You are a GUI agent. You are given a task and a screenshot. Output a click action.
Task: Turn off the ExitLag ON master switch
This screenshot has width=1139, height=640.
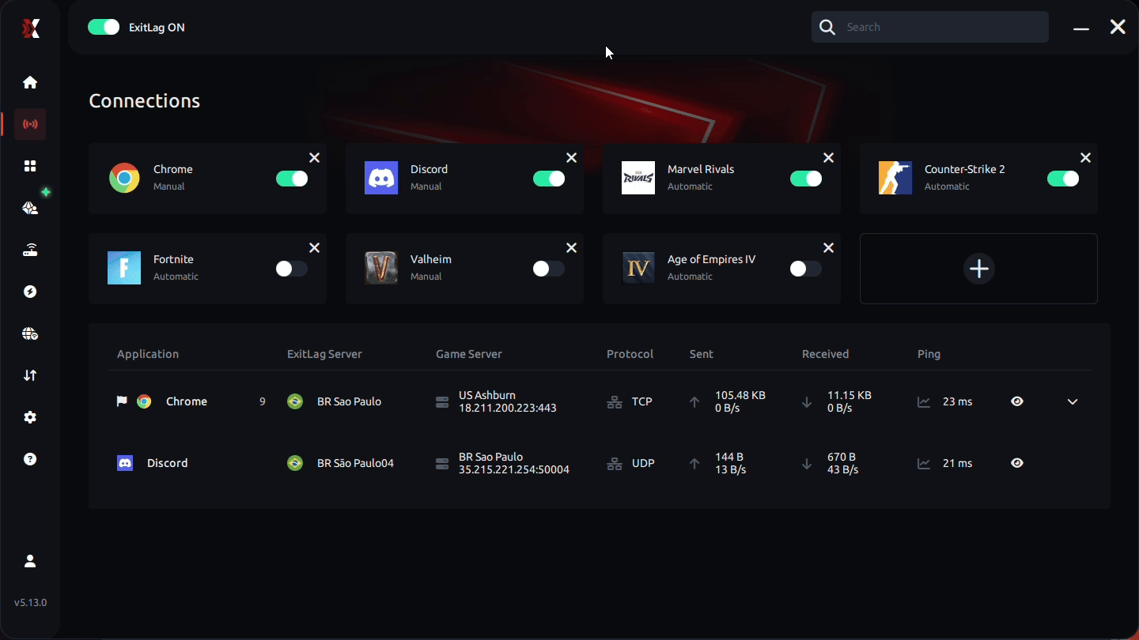(x=104, y=27)
